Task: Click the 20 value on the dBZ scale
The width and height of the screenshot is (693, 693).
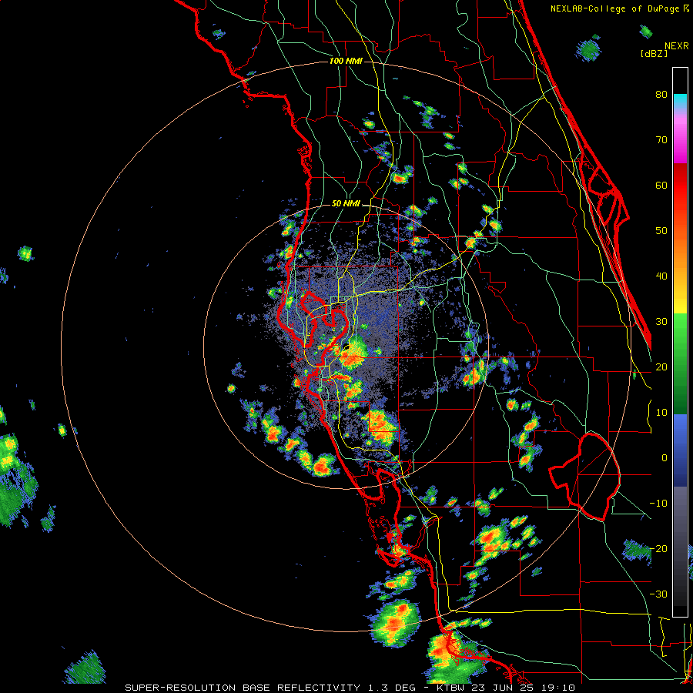Action: point(661,367)
